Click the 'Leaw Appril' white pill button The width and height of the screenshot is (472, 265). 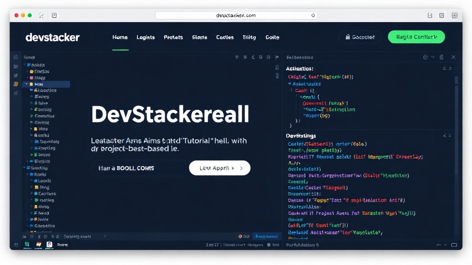point(220,168)
